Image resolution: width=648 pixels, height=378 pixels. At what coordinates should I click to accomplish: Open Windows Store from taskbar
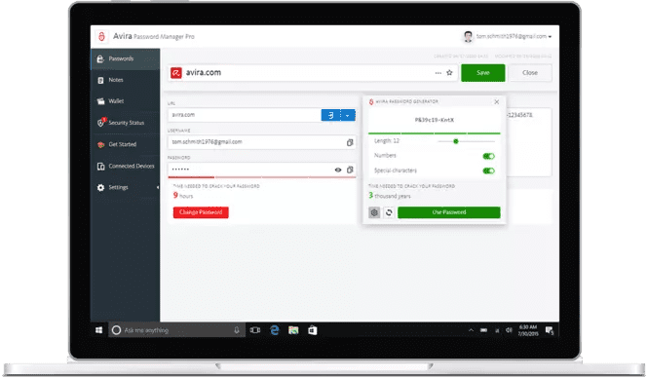pos(313,330)
